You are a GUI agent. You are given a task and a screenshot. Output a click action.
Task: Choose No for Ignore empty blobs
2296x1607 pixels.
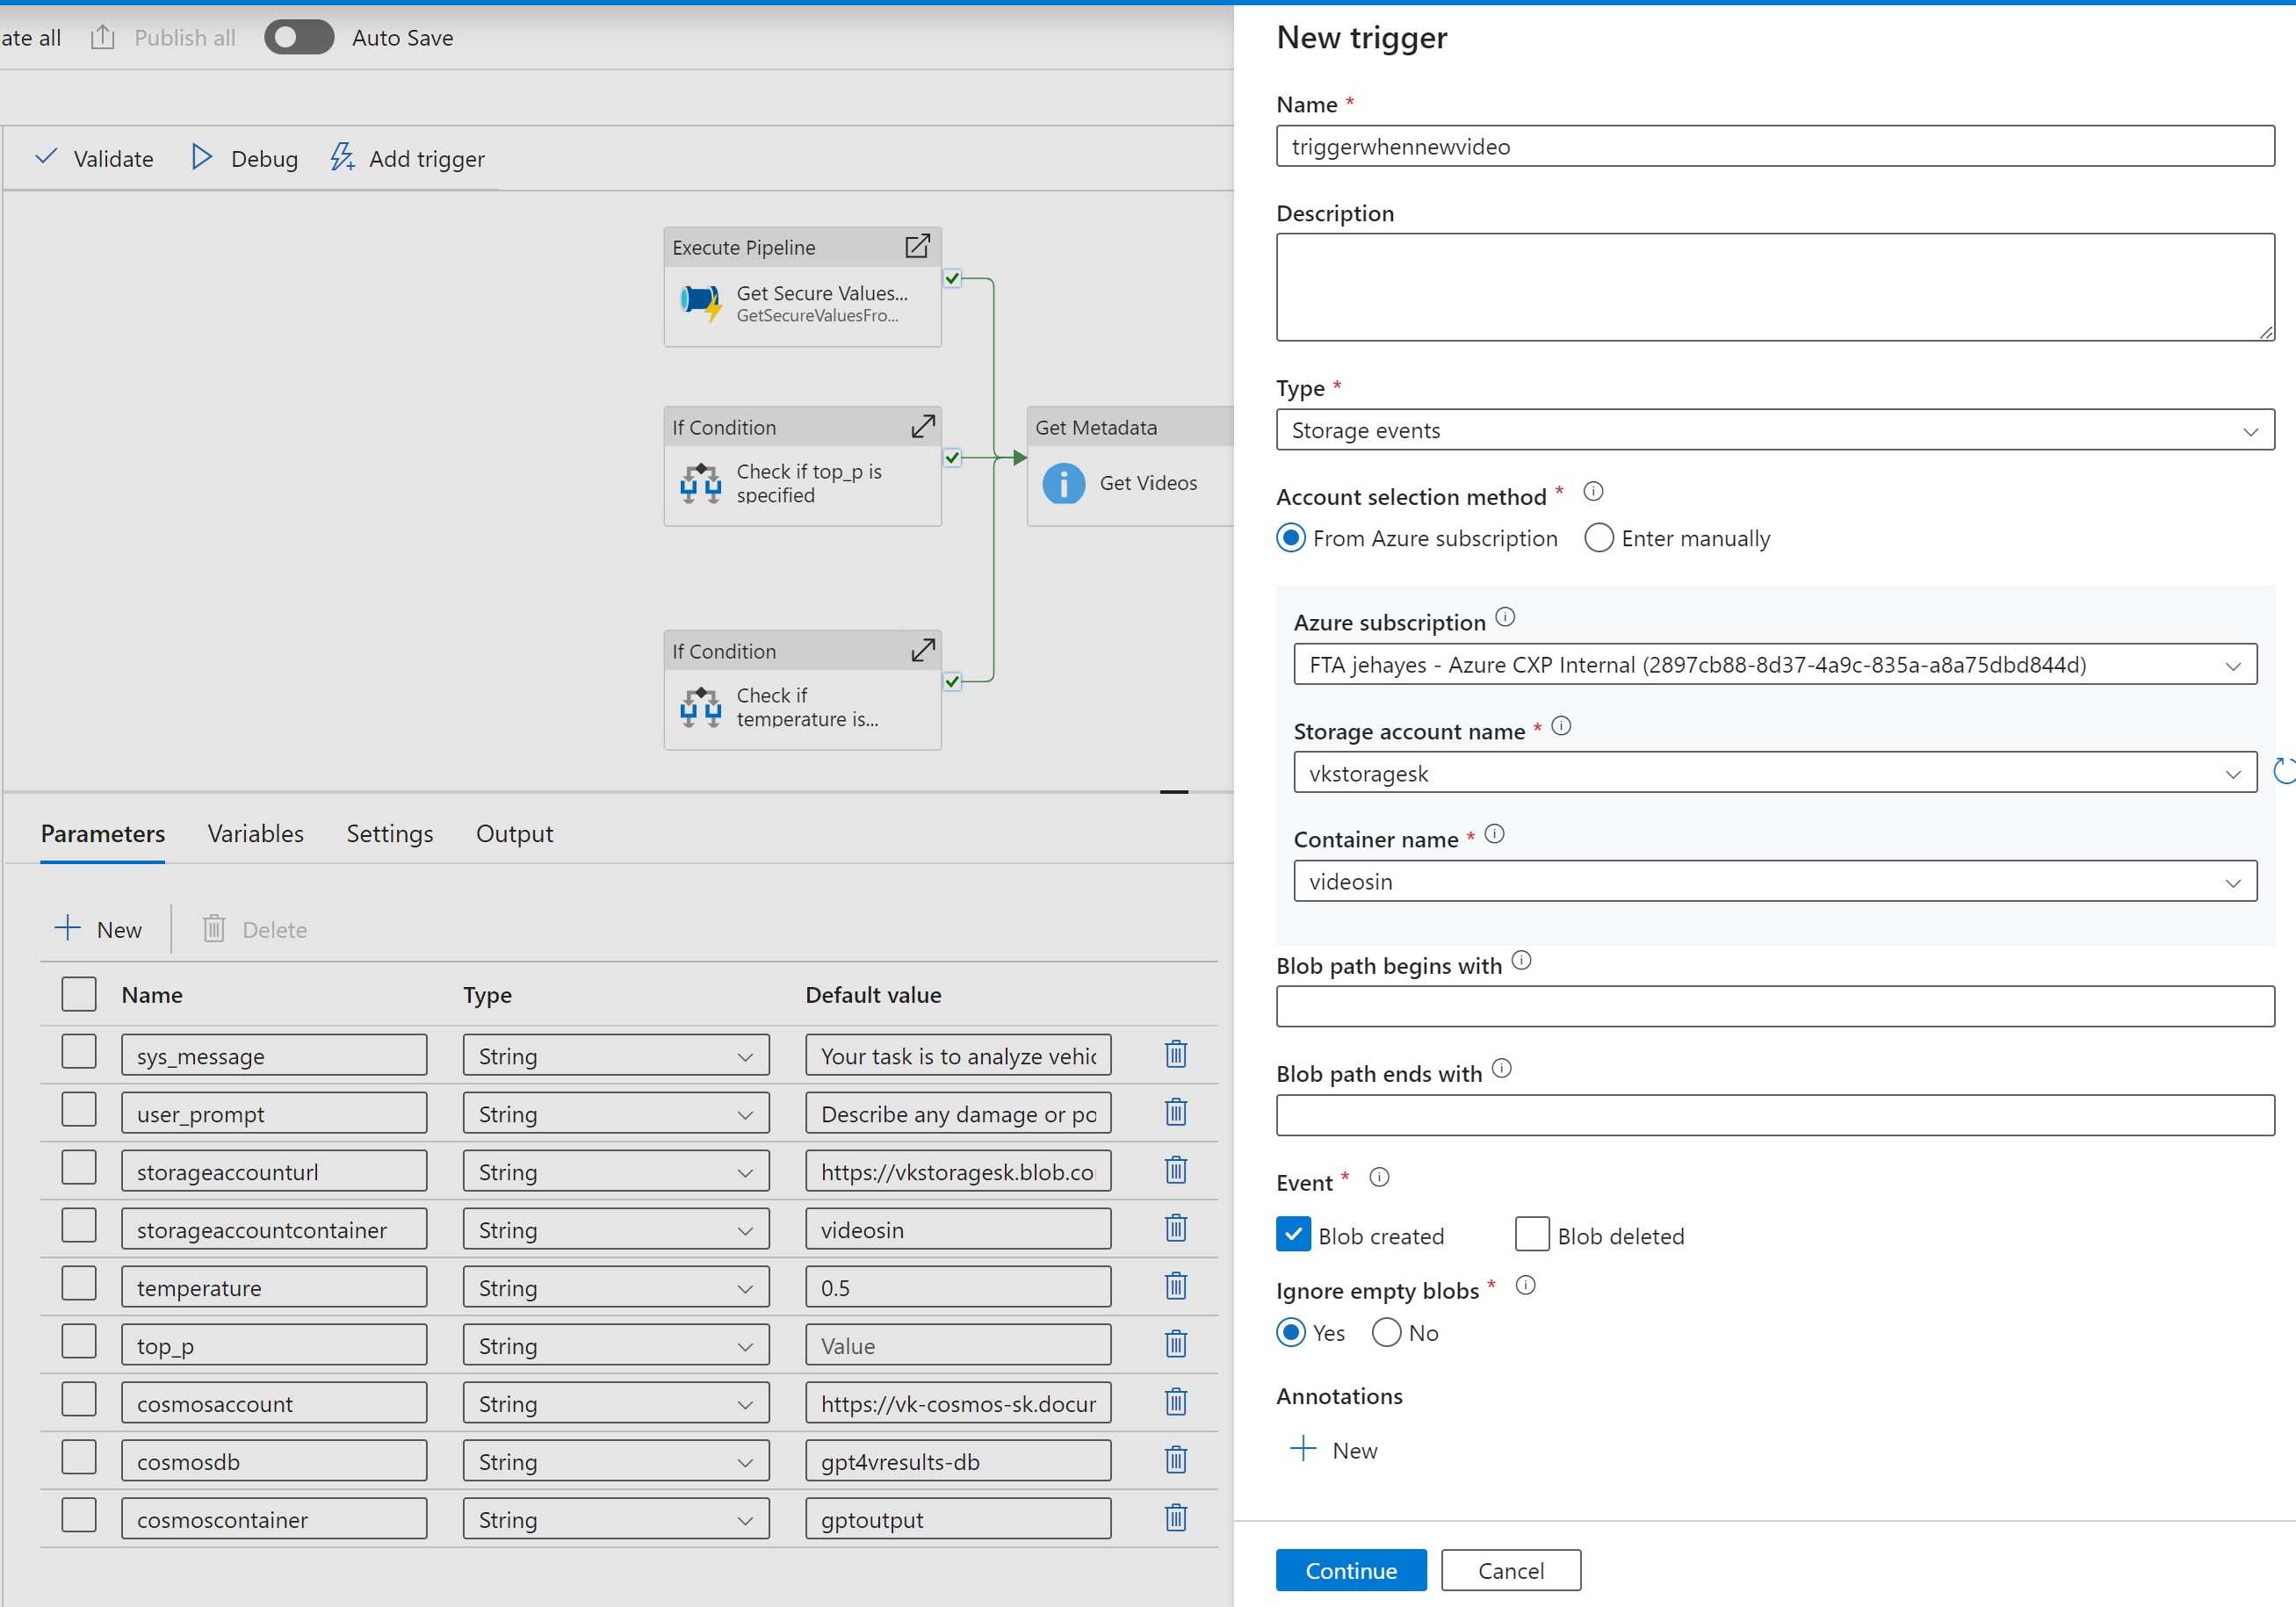pyautogui.click(x=1386, y=1332)
